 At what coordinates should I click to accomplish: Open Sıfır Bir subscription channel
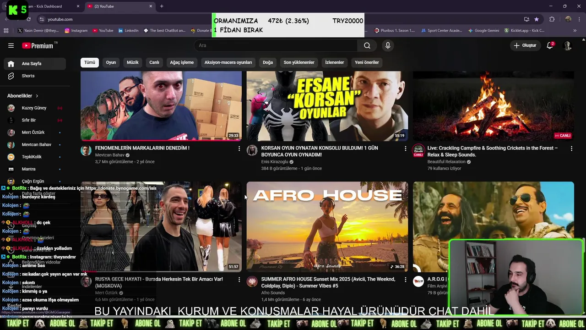coord(35,120)
